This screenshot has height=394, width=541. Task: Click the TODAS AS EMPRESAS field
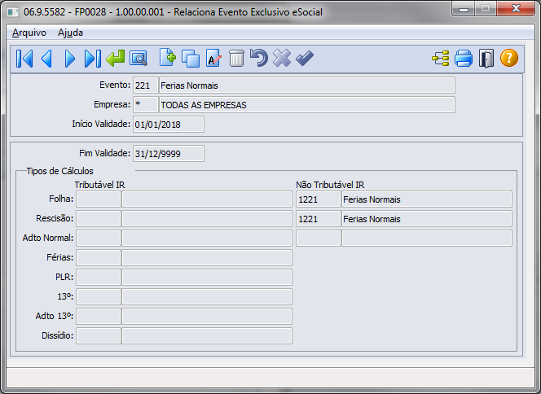click(306, 105)
